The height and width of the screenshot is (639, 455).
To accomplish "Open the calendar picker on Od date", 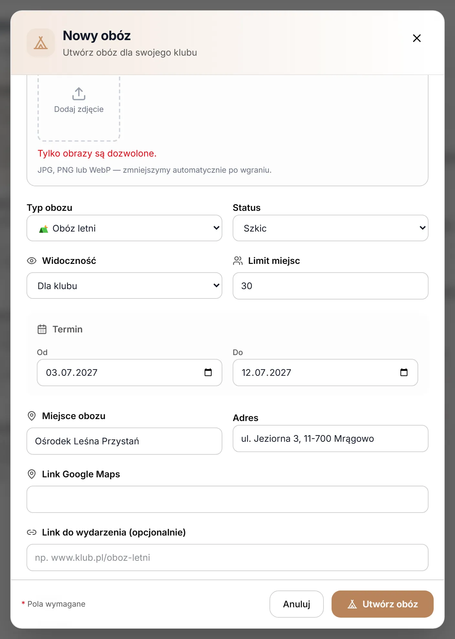I will 208,373.
